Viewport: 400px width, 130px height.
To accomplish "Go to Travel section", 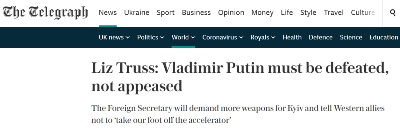I will pos(333,13).
